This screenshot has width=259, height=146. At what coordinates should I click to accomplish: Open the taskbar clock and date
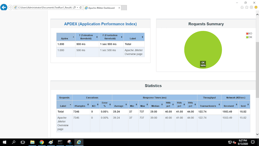pyautogui.click(x=243, y=142)
